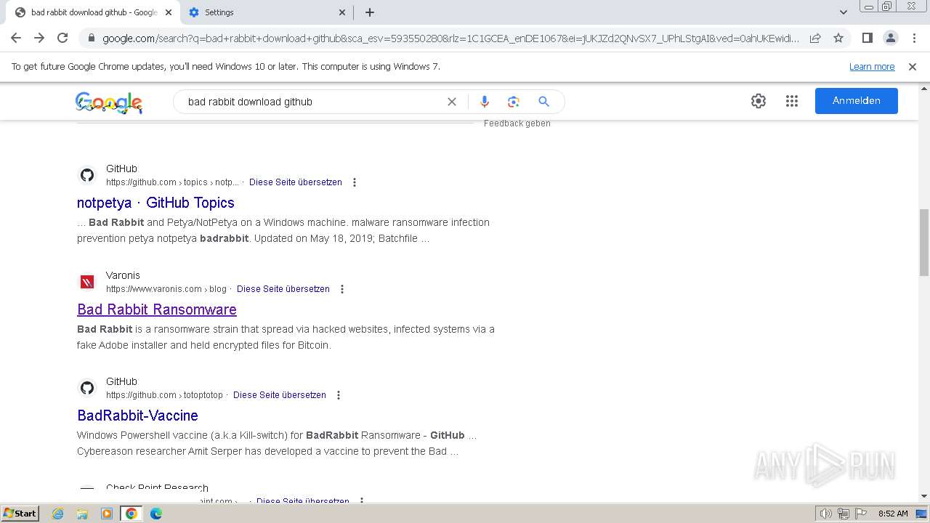Click the Google logo
Screen dimensions: 930x523
(x=109, y=102)
